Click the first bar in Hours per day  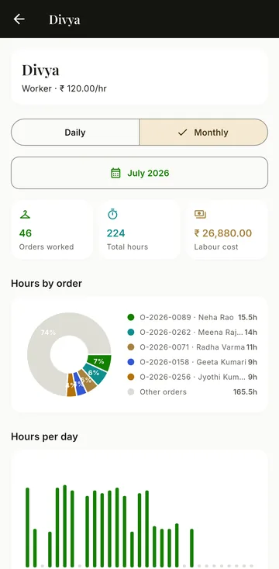[x=27, y=528]
